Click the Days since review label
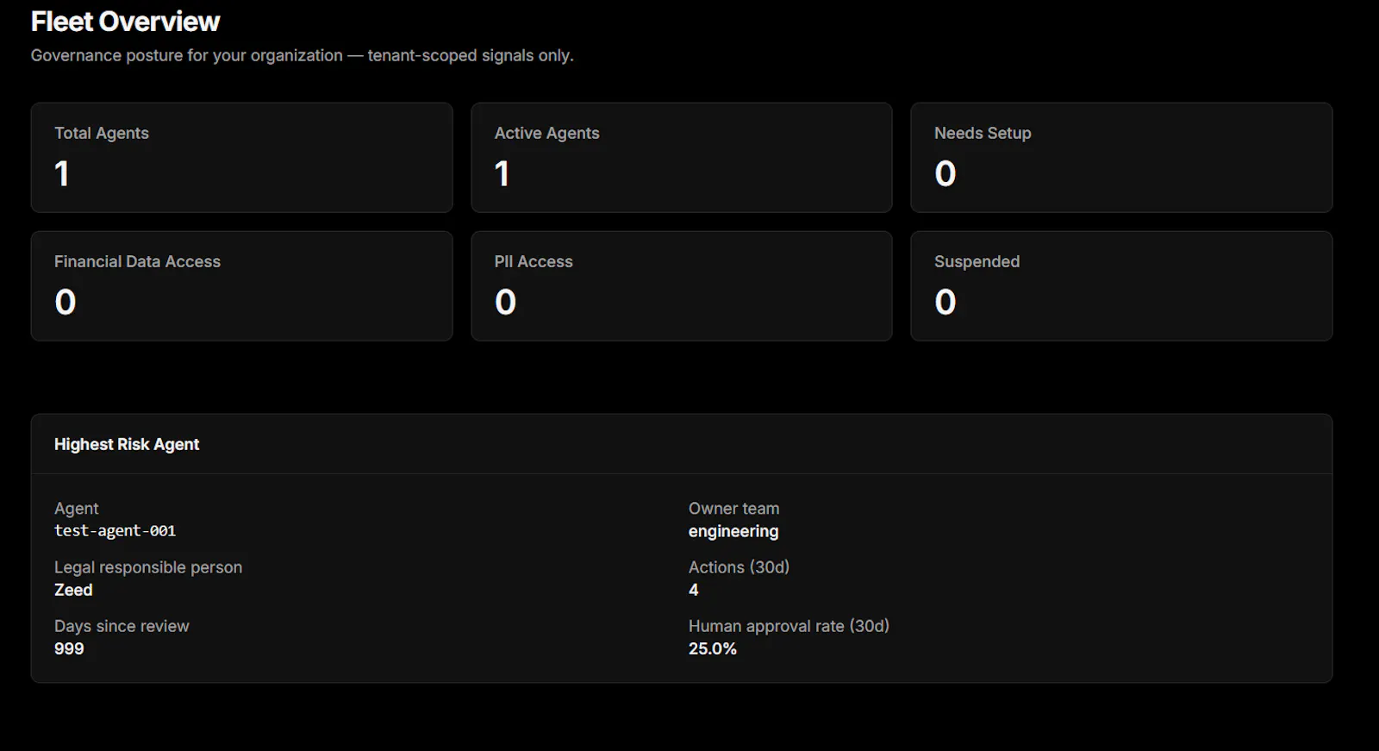 pyautogui.click(x=122, y=626)
